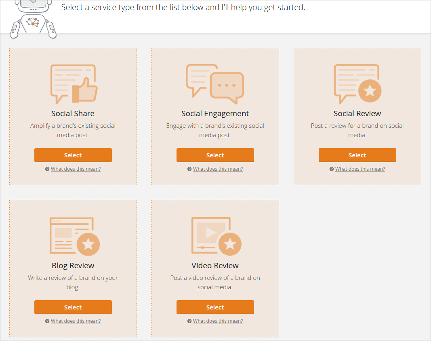Click the 'Social Engagement' card title
The image size is (431, 341).
click(x=215, y=114)
